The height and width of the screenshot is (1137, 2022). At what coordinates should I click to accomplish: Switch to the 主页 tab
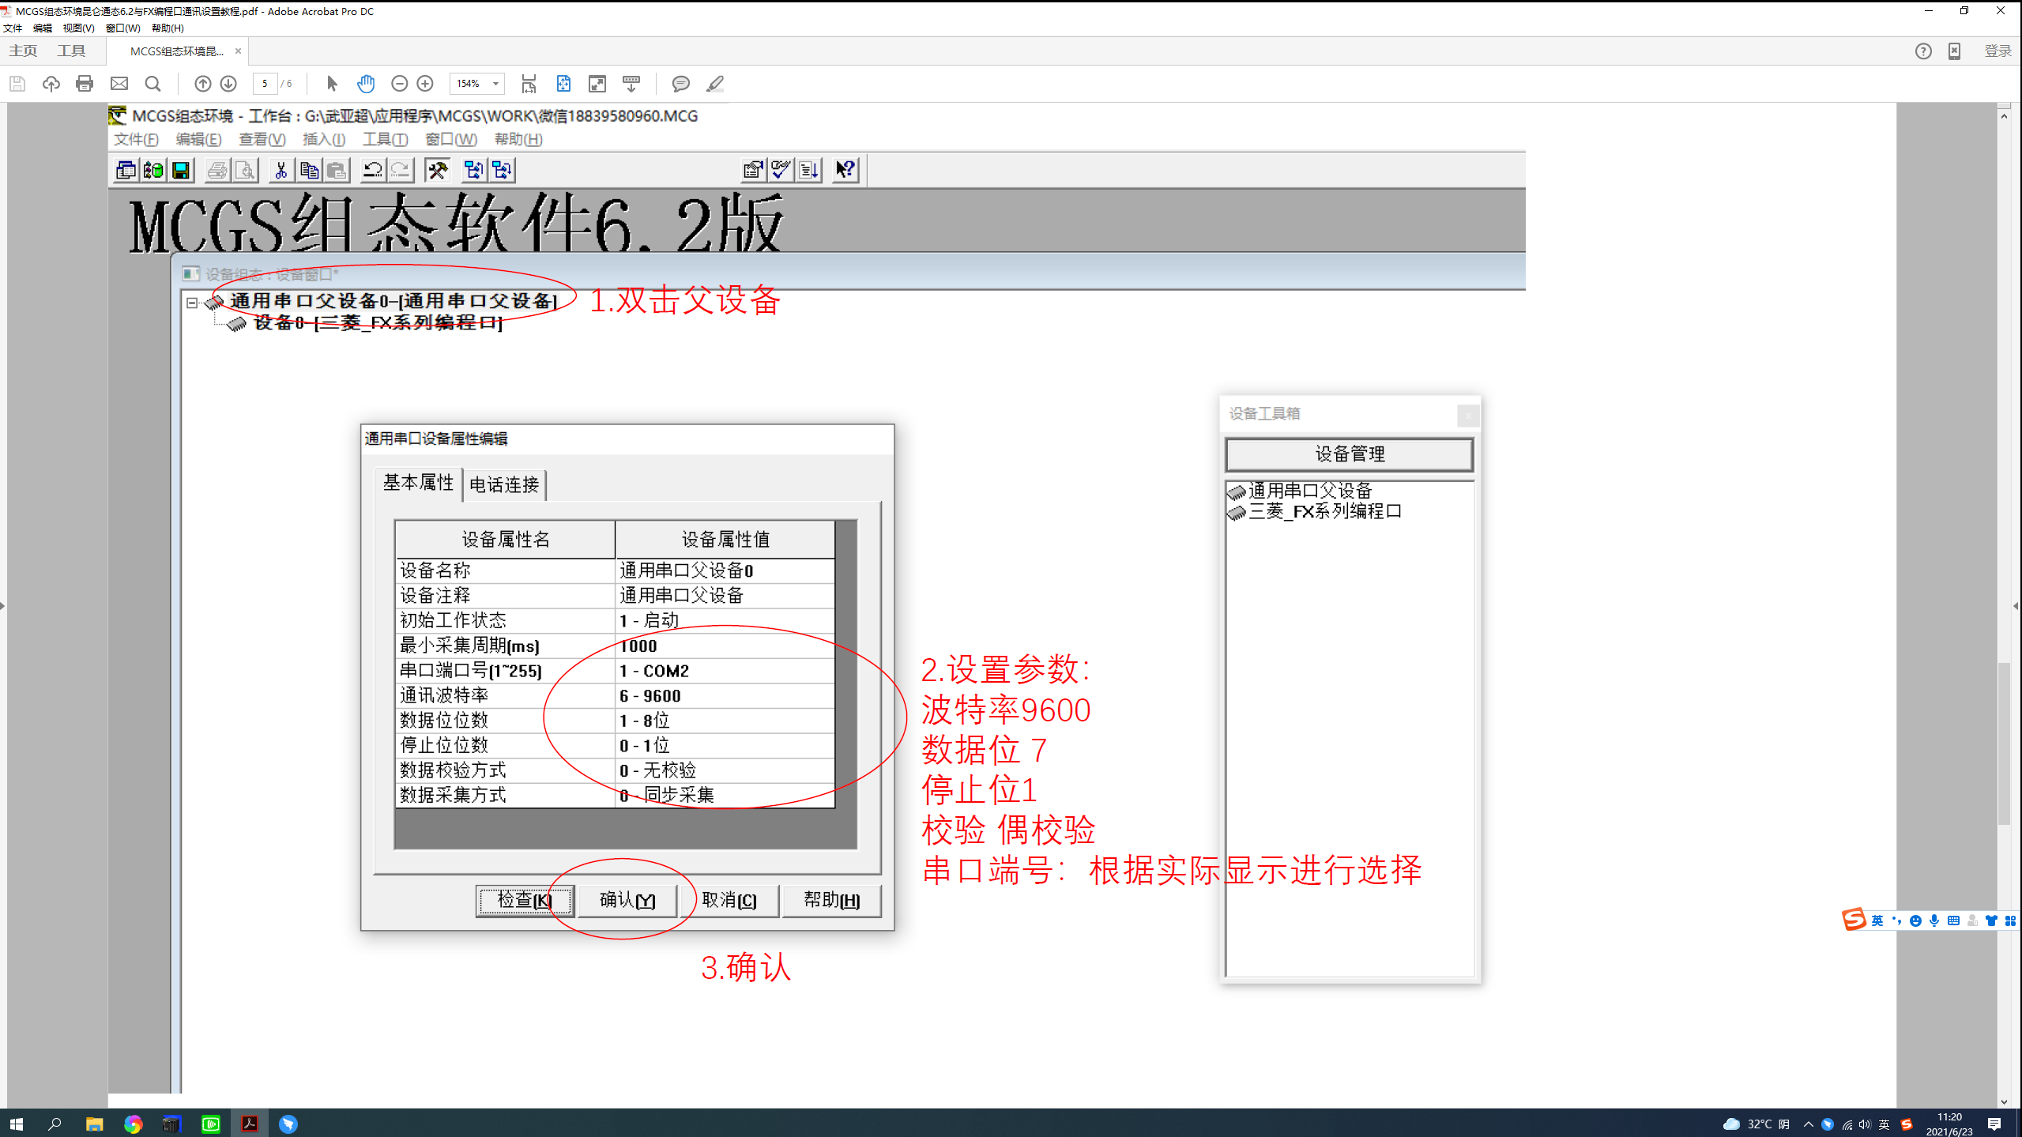(23, 51)
